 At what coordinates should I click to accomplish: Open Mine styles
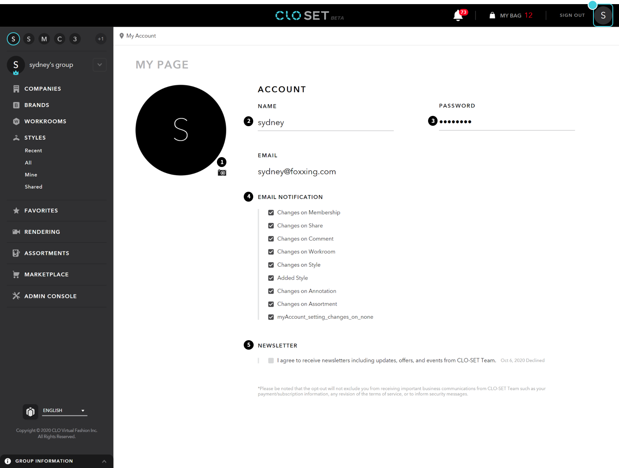31,175
